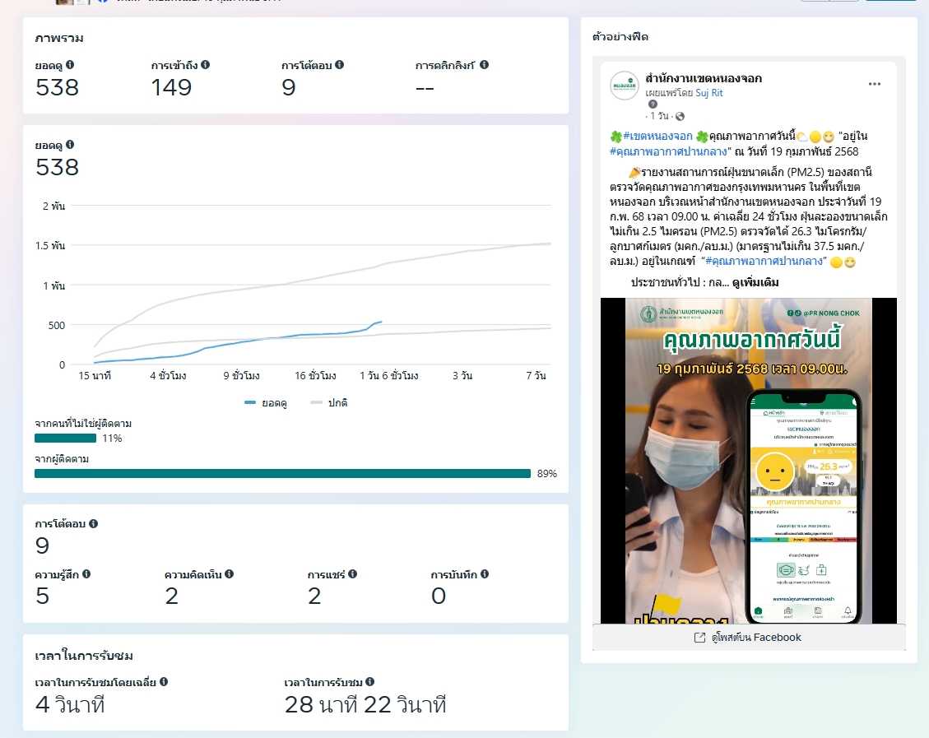Click info icon beside การโต้ตอบ in overview

coord(339,65)
